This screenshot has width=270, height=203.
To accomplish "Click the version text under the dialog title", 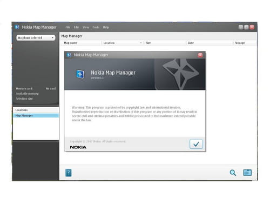I will point(97,78).
